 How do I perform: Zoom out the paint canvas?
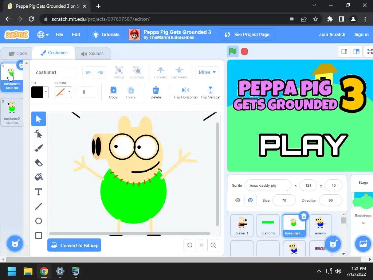point(190,245)
